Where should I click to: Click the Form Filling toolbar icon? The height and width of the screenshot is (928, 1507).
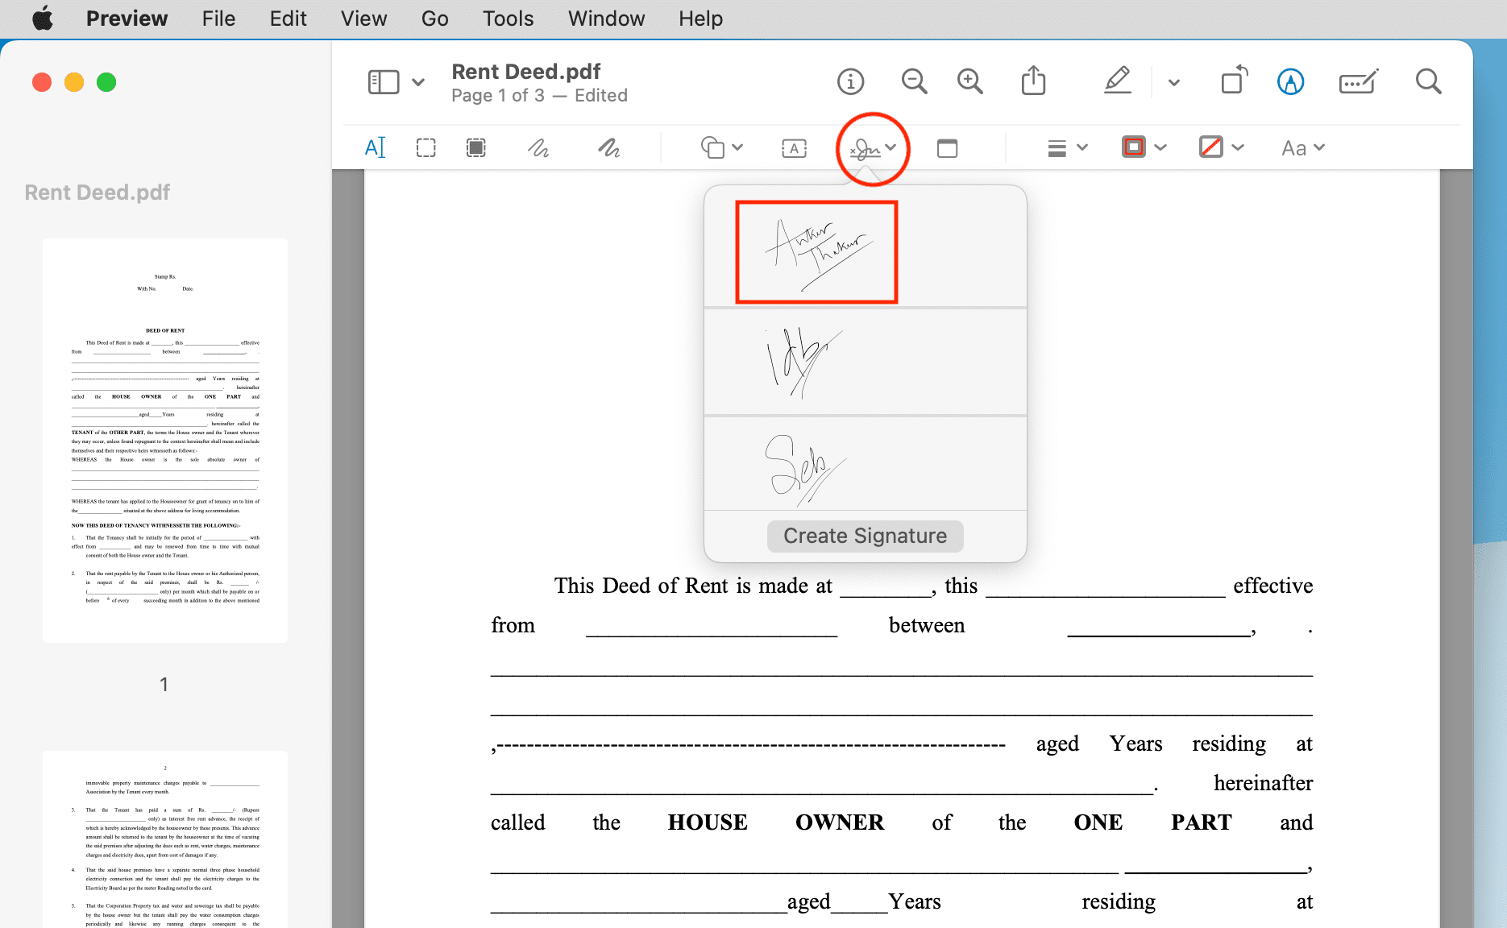pyautogui.click(x=1359, y=81)
